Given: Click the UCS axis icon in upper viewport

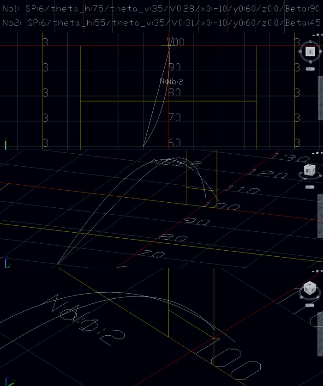Looking at the screenshot, I should pyautogui.click(x=6, y=144).
